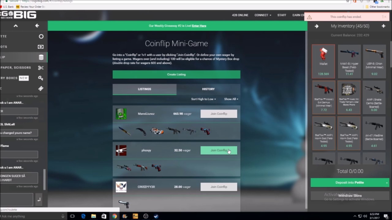Image resolution: width=392 pixels, height=220 pixels.
Task: Click MaredJunoz's green avatar
Action: pyautogui.click(x=121, y=114)
